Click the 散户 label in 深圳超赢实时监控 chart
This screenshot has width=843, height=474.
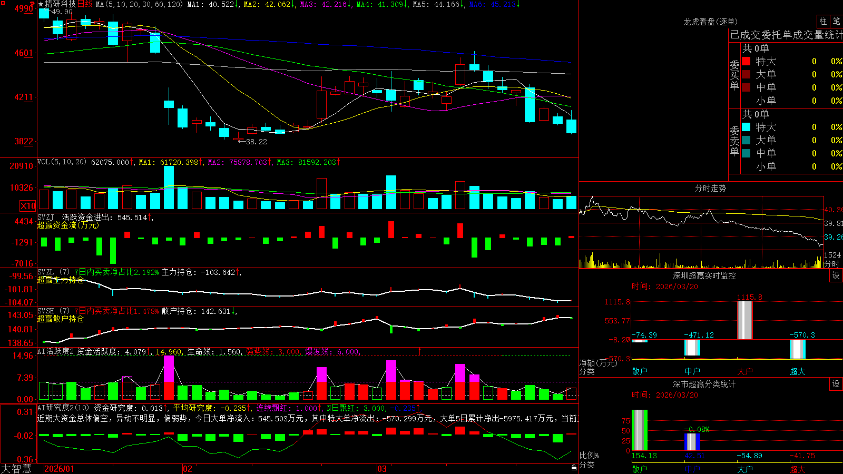coord(640,371)
